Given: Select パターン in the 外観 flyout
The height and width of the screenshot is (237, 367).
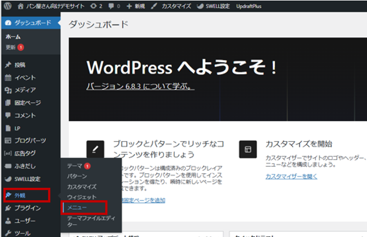Looking at the screenshot, I should 77,176.
